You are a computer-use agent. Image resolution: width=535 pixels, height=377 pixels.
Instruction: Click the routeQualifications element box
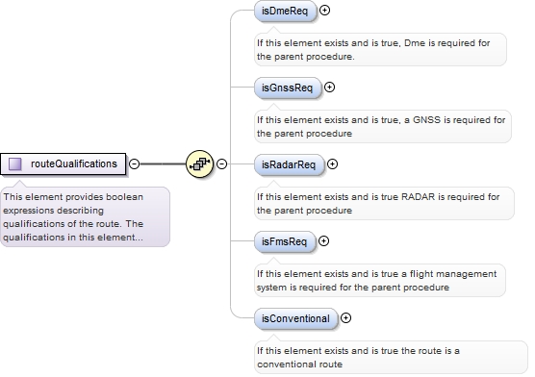pos(64,164)
